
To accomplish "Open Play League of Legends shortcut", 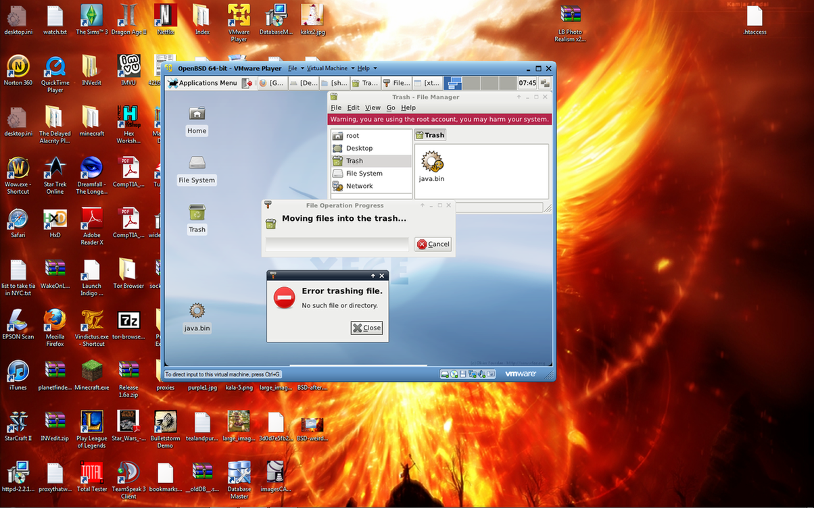I will pos(91,430).
